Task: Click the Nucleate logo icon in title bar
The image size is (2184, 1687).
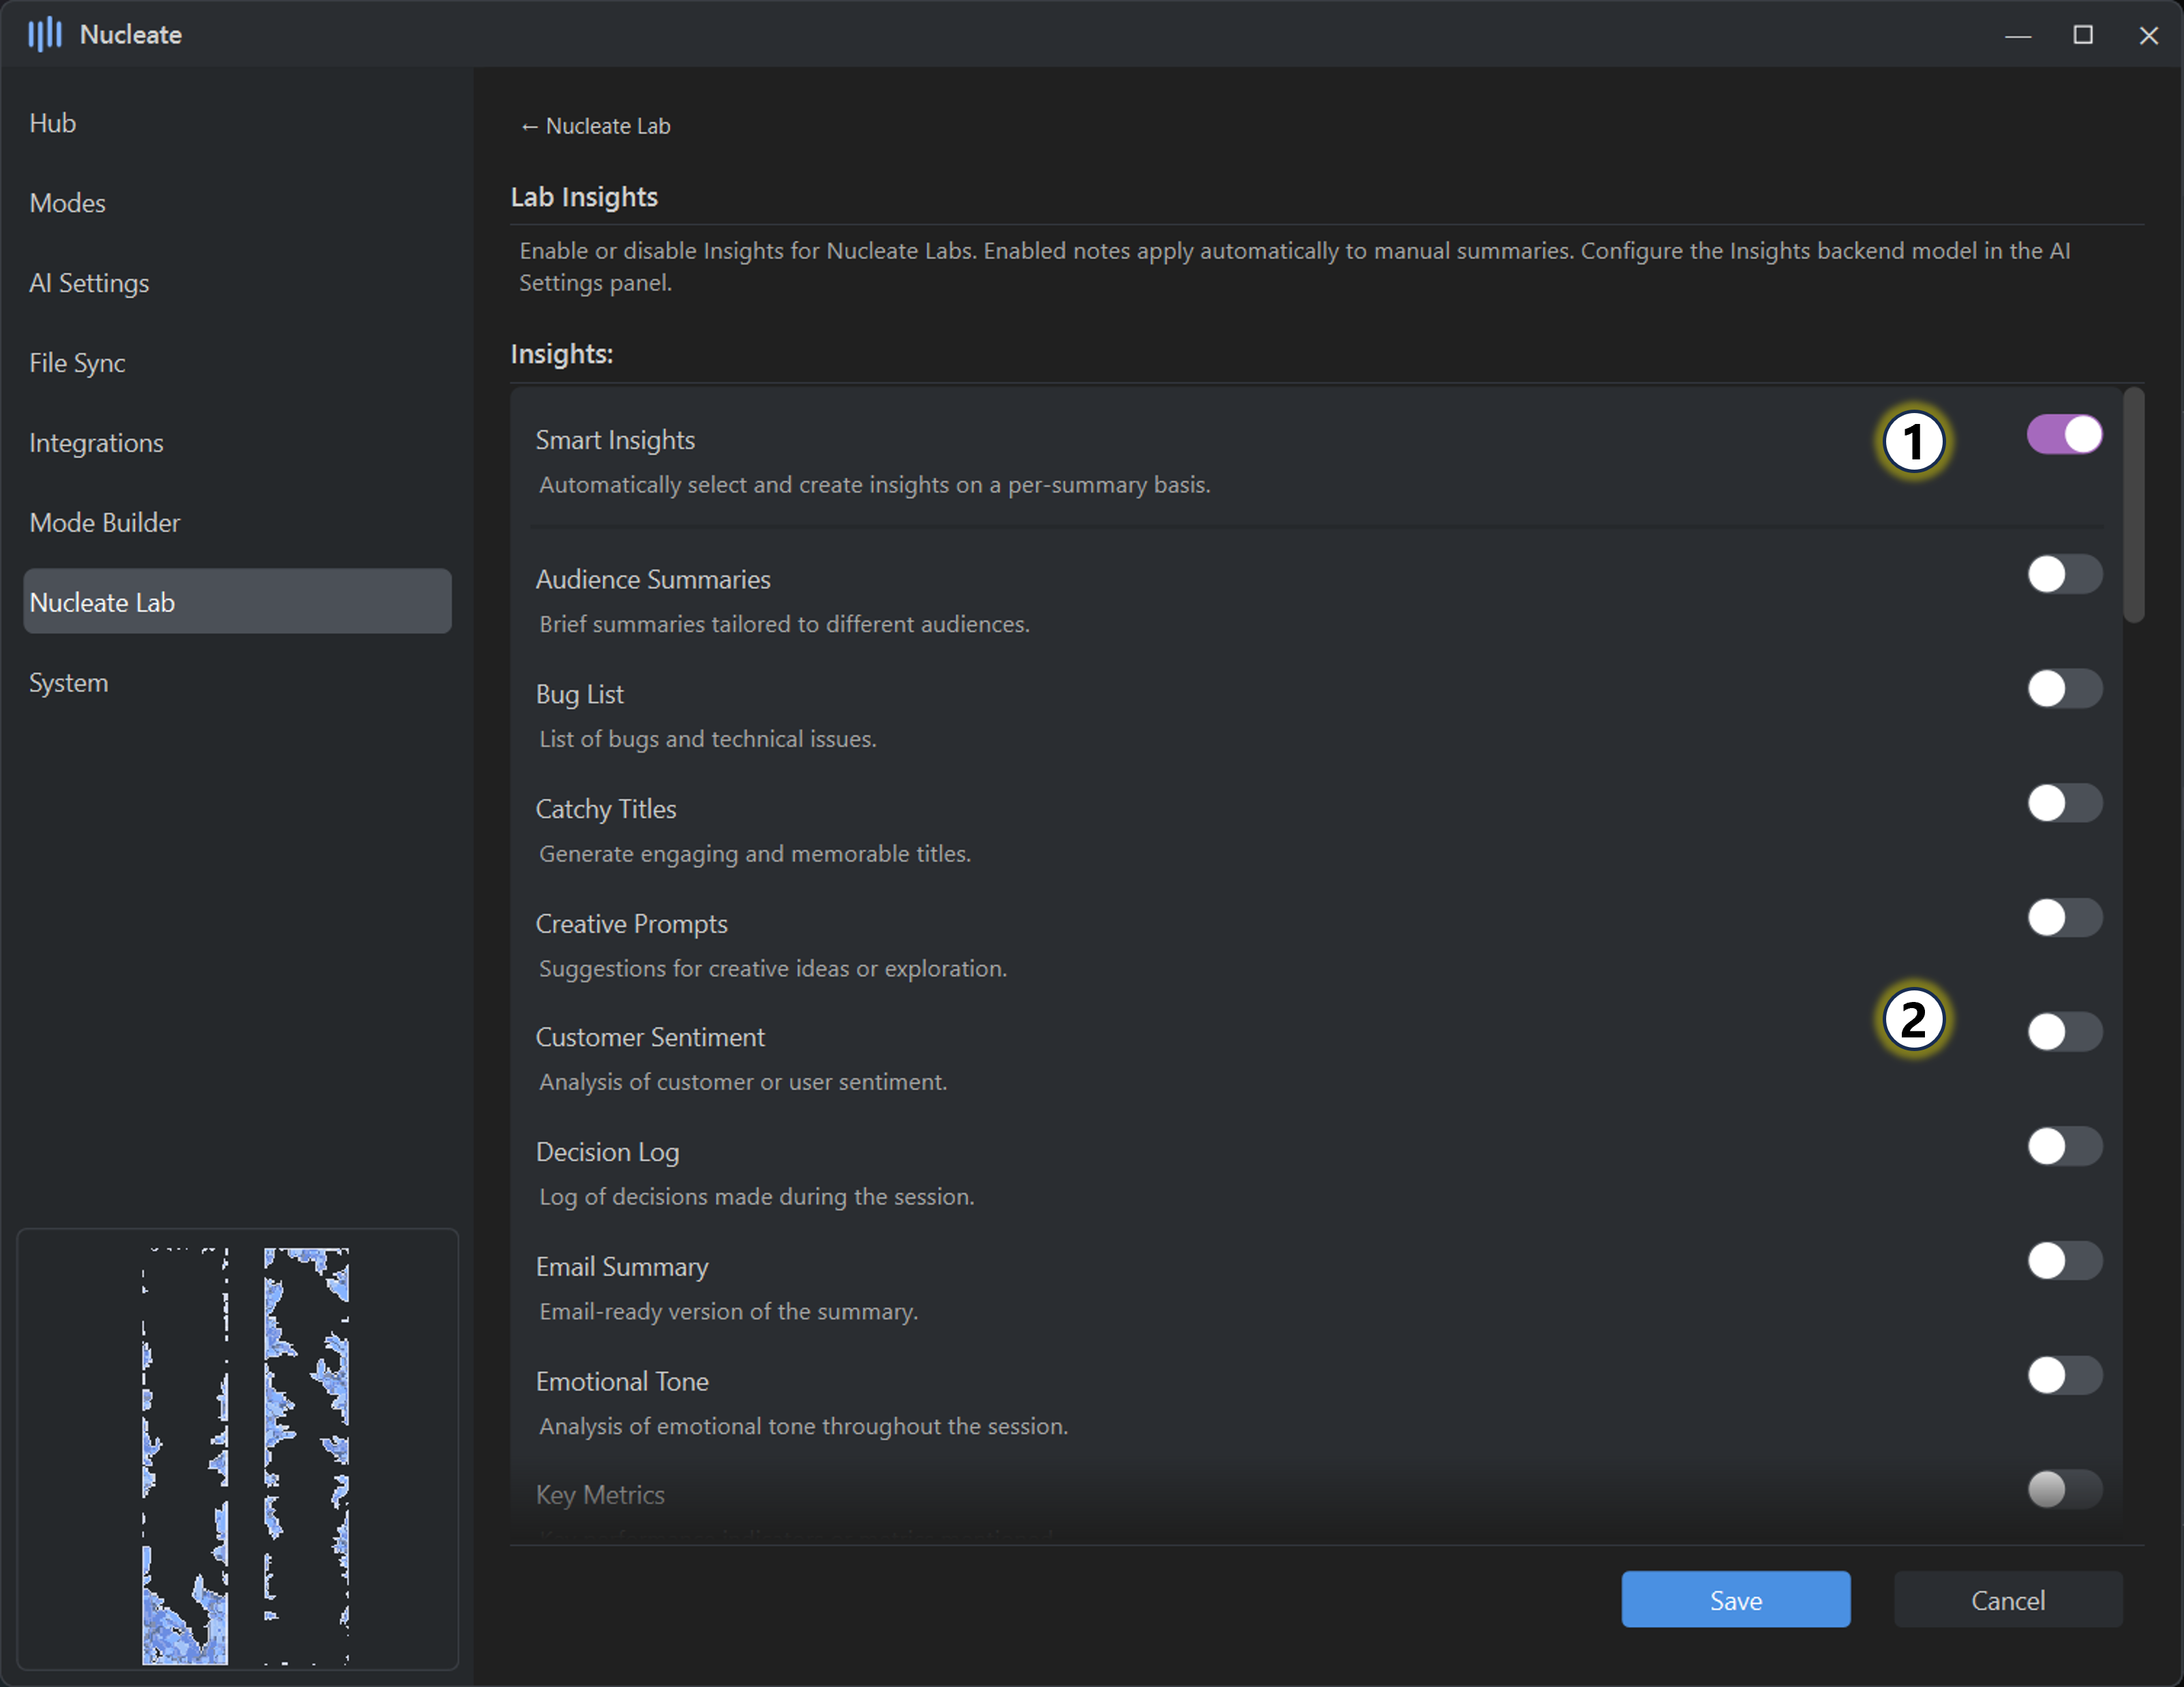Action: [x=44, y=35]
